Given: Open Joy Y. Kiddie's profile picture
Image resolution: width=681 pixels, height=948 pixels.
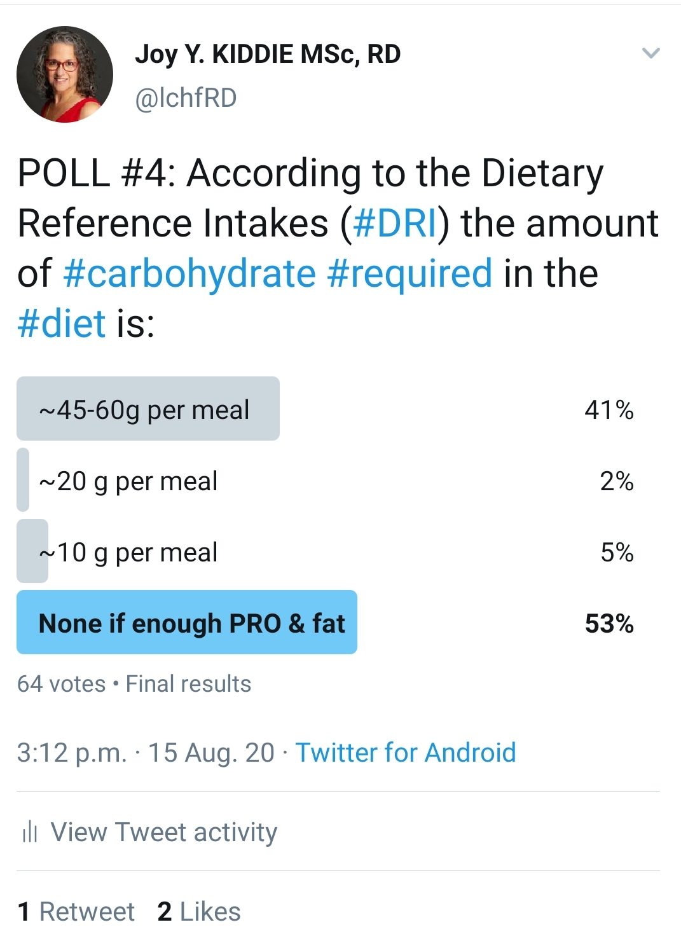Looking at the screenshot, I should tap(65, 74).
